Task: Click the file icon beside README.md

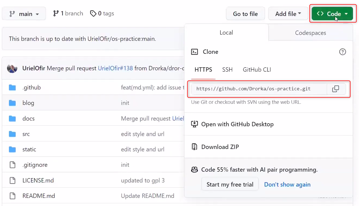Action: (x=12, y=196)
